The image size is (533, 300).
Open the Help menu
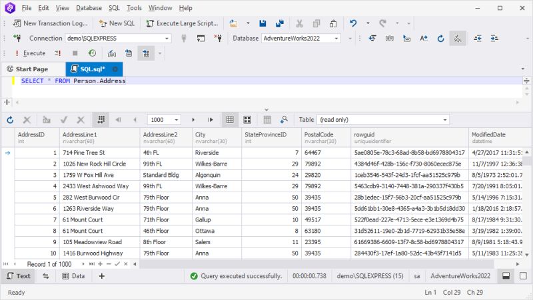click(185, 8)
